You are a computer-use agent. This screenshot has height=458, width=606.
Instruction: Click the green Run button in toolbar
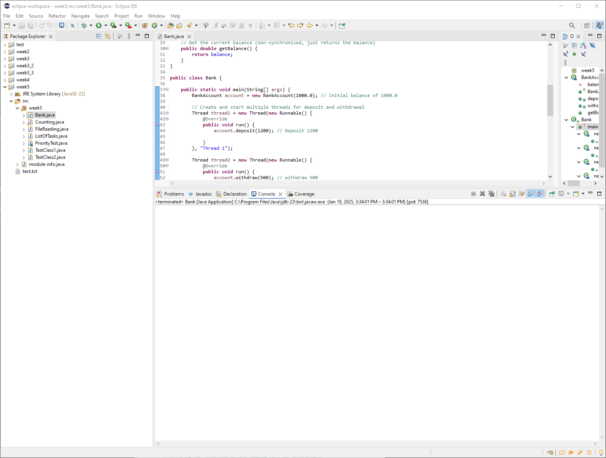click(x=99, y=25)
